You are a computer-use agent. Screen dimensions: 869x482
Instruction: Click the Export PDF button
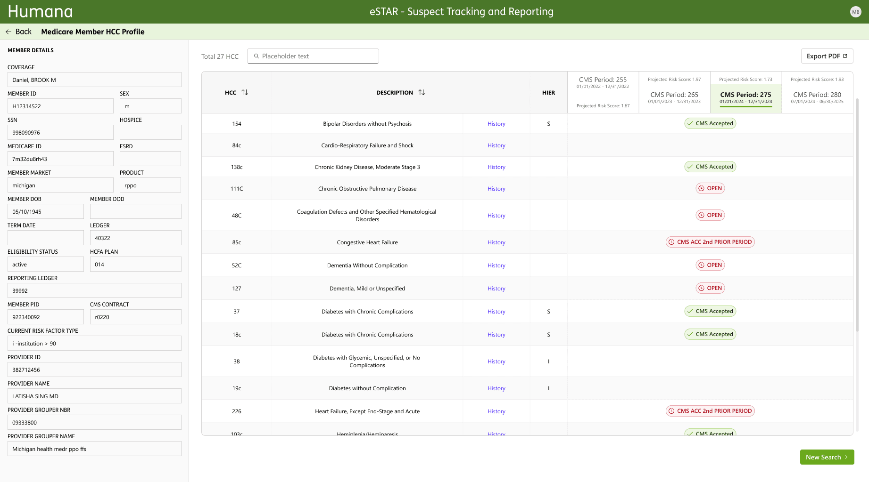[x=827, y=56]
